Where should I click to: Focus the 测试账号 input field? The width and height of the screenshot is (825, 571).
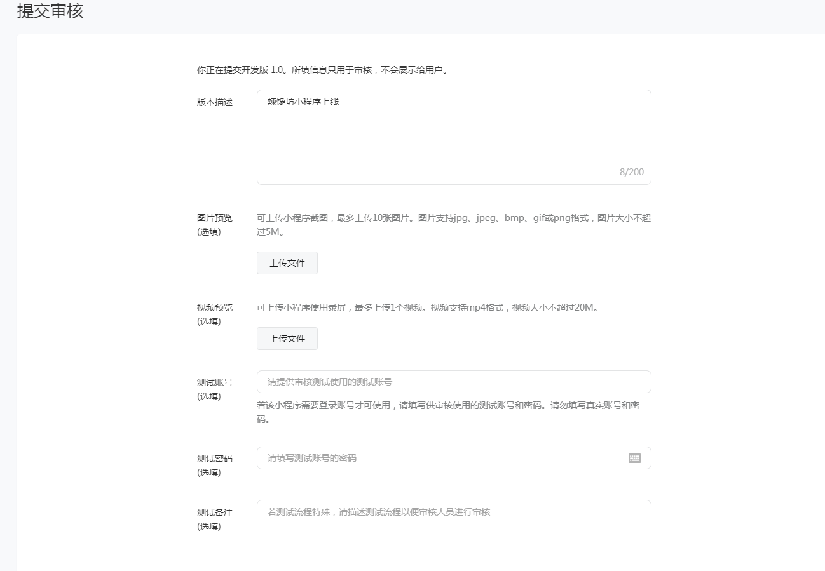pyautogui.click(x=453, y=382)
